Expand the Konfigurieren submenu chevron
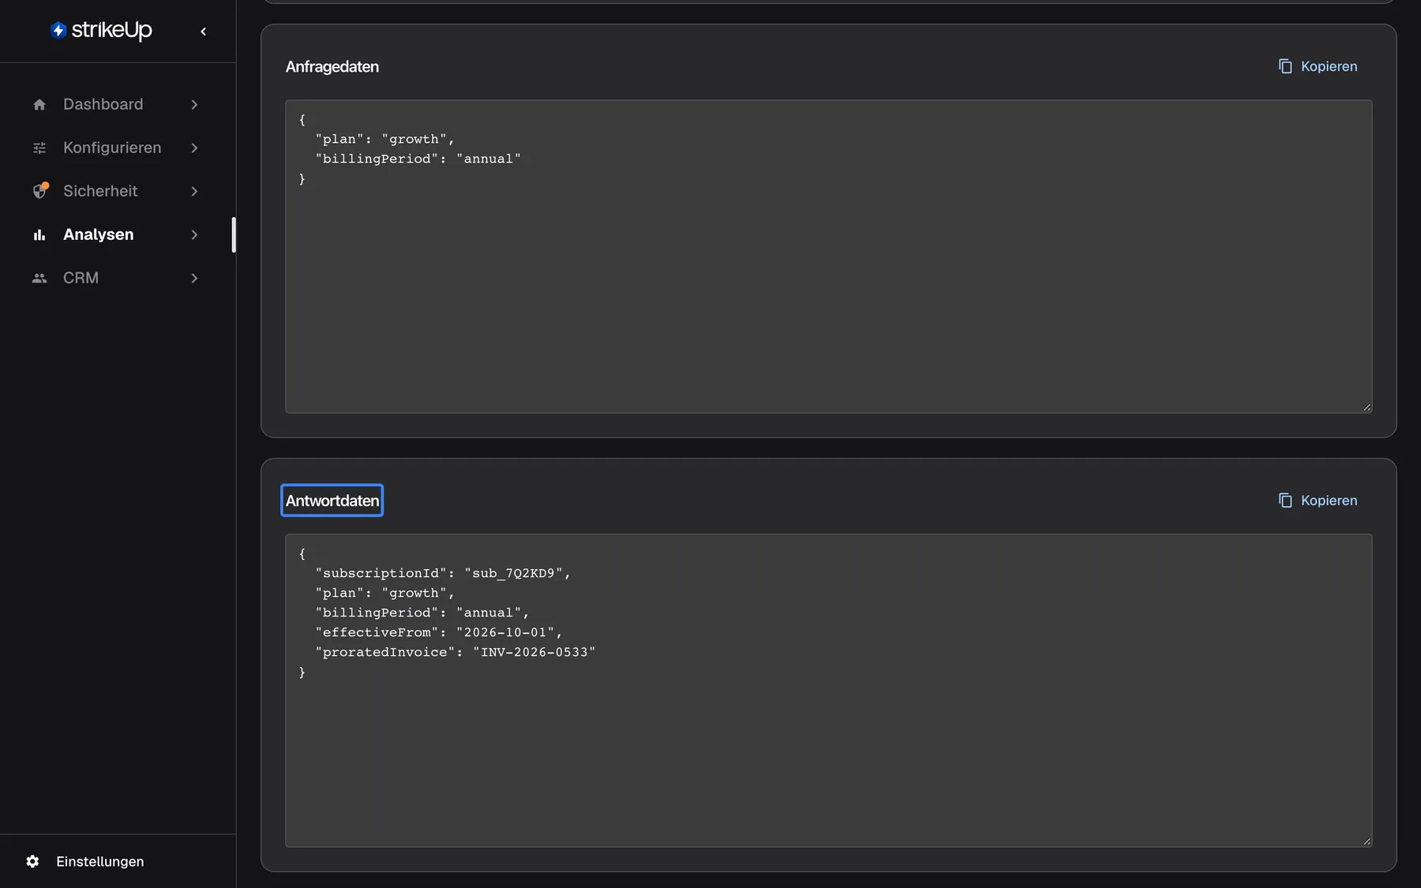 194,148
